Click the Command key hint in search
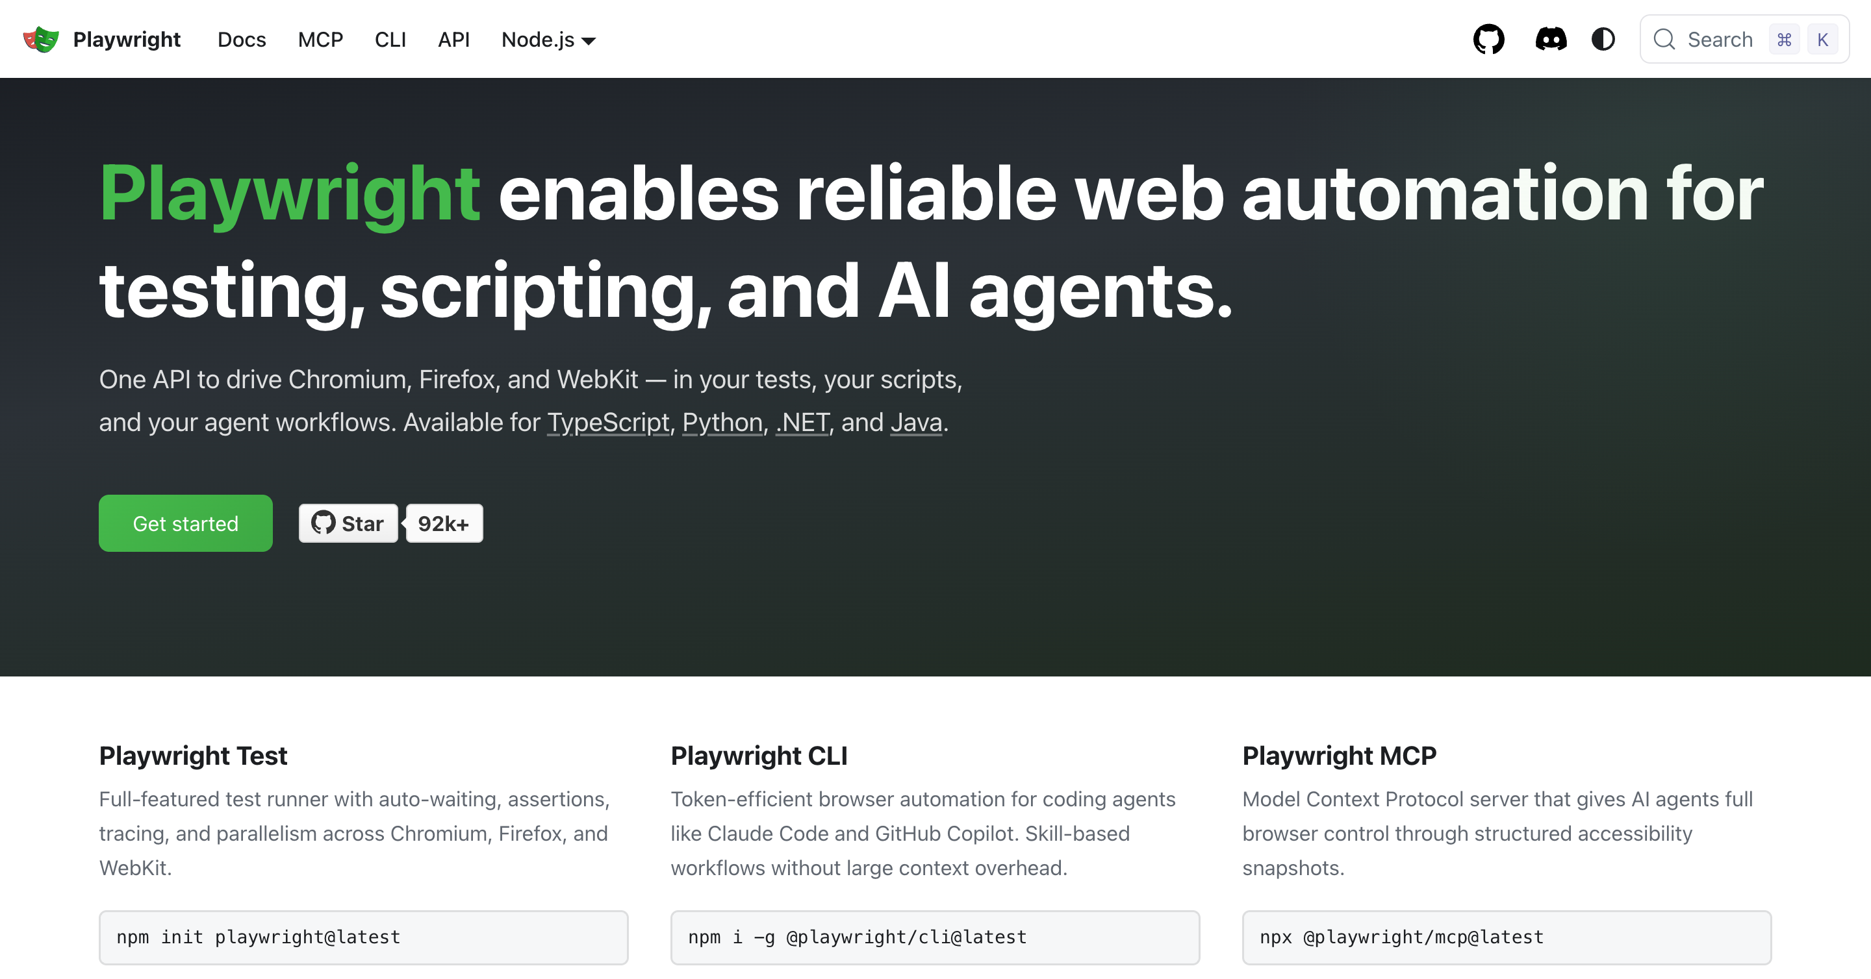This screenshot has width=1871, height=979. pyautogui.click(x=1784, y=39)
